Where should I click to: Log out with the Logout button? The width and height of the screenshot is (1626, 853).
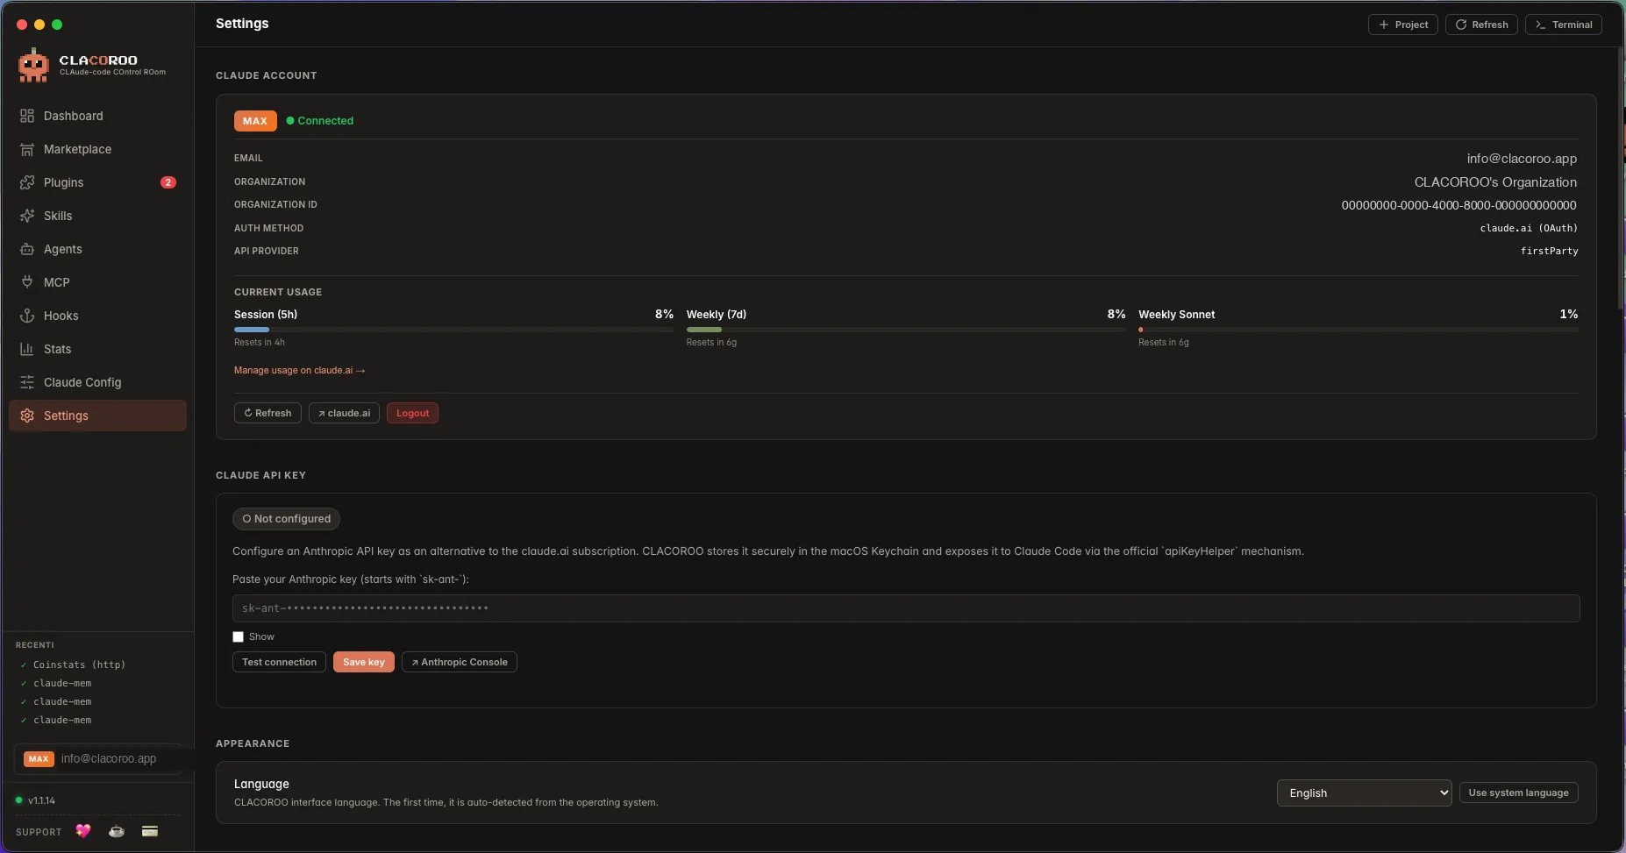pyautogui.click(x=412, y=413)
